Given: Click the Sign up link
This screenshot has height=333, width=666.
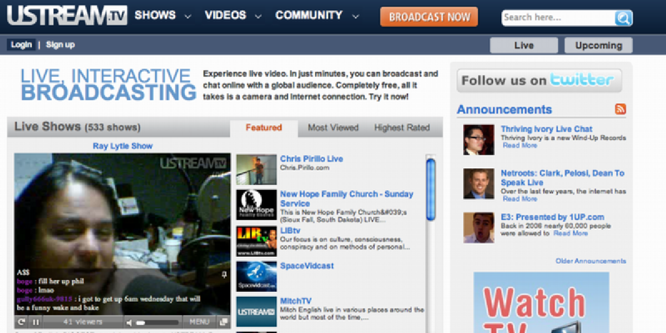Looking at the screenshot, I should [x=60, y=44].
